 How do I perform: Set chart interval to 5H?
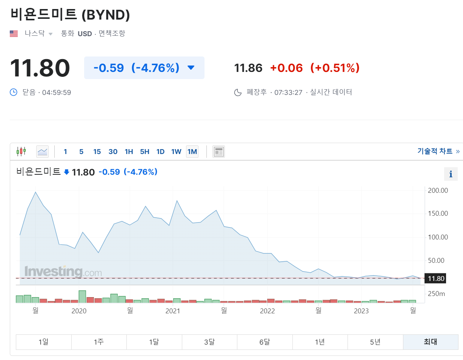click(145, 152)
